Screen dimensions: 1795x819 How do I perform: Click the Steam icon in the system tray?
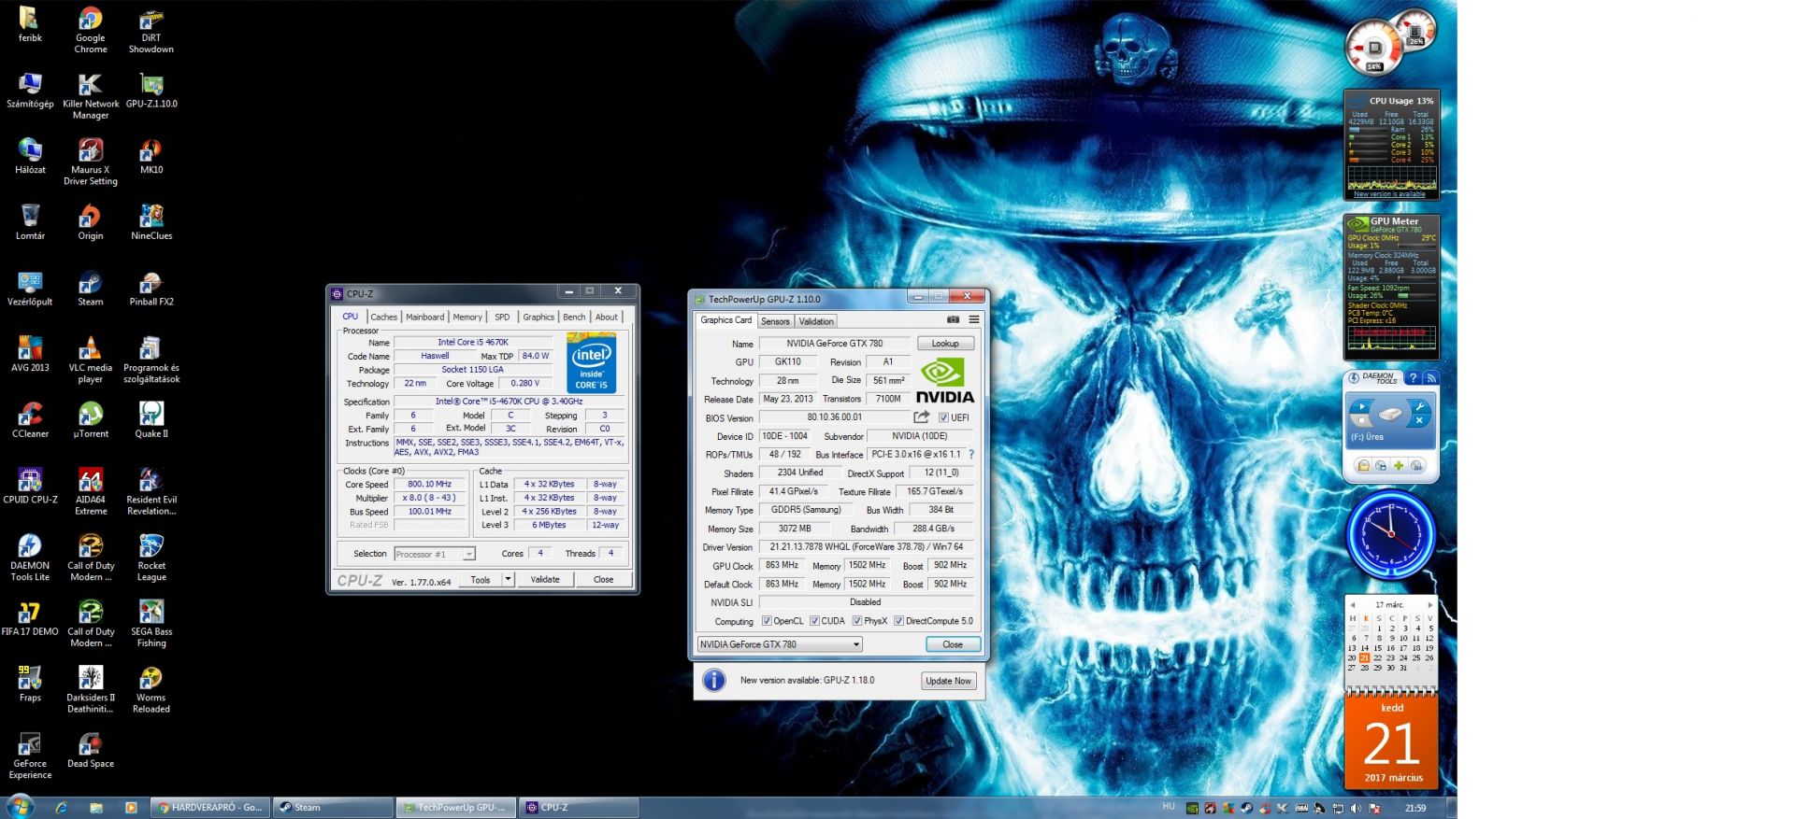1246,808
